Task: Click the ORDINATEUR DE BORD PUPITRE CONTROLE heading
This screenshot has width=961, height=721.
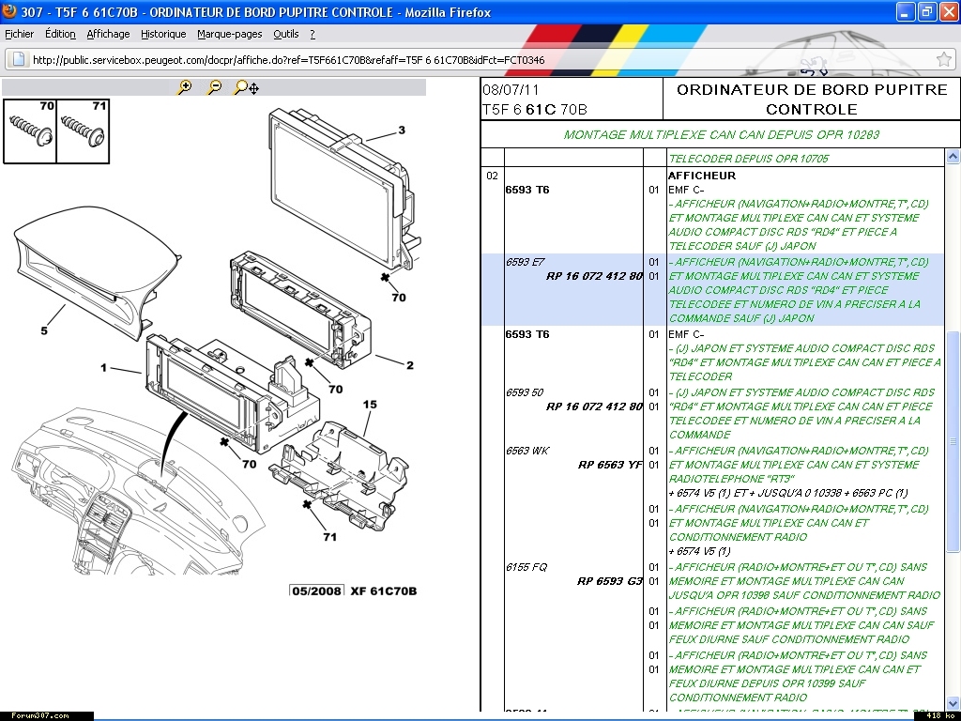Action: [x=812, y=100]
